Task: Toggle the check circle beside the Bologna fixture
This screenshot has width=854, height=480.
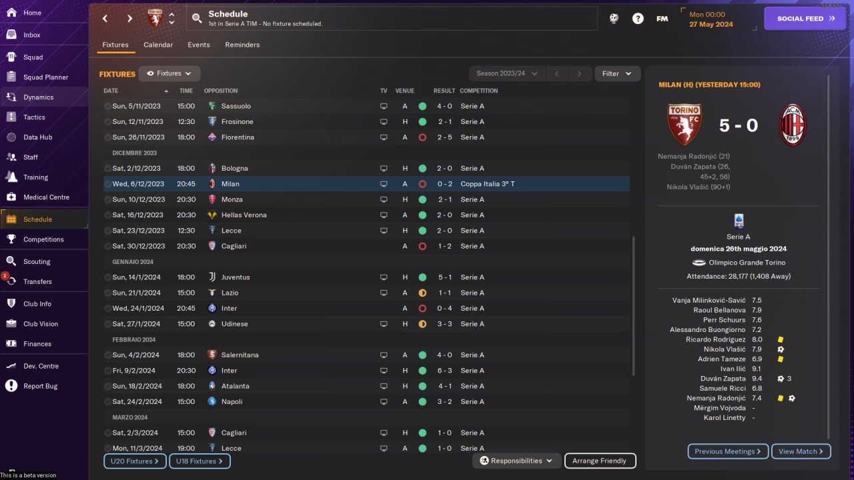Action: point(107,168)
